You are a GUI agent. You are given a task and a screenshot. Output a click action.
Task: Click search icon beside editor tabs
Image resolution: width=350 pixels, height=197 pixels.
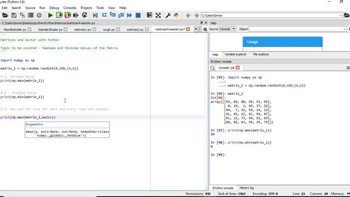(x=205, y=29)
